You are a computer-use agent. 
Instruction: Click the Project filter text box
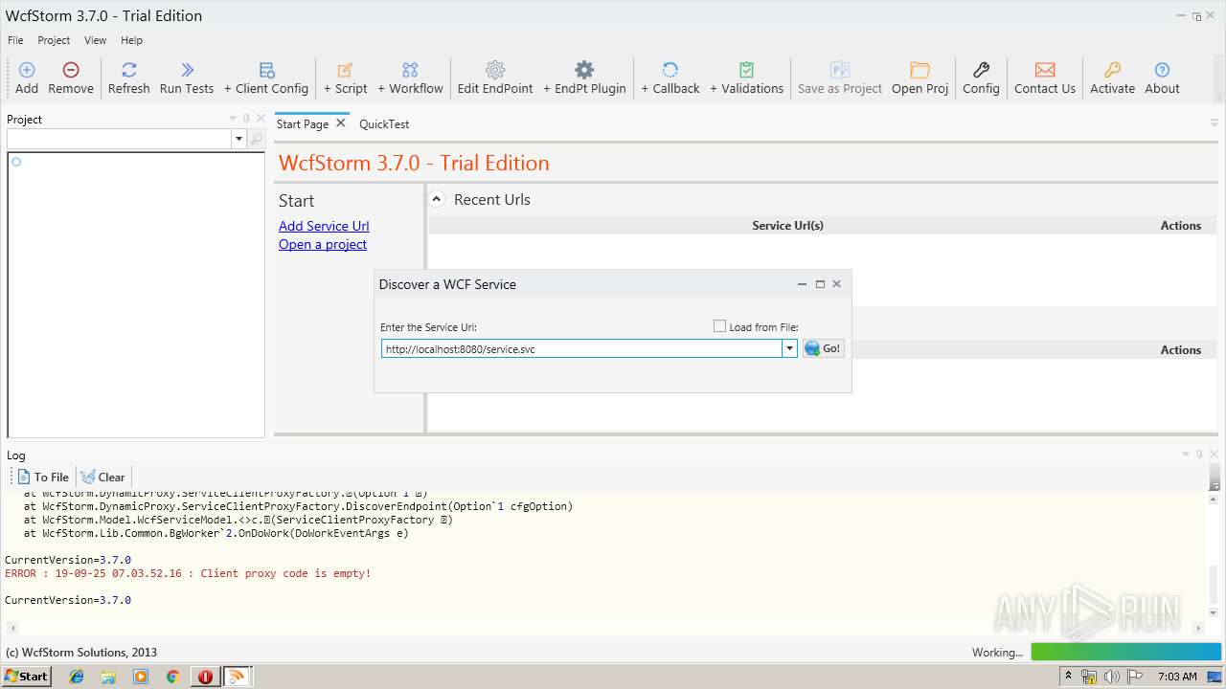click(120, 140)
